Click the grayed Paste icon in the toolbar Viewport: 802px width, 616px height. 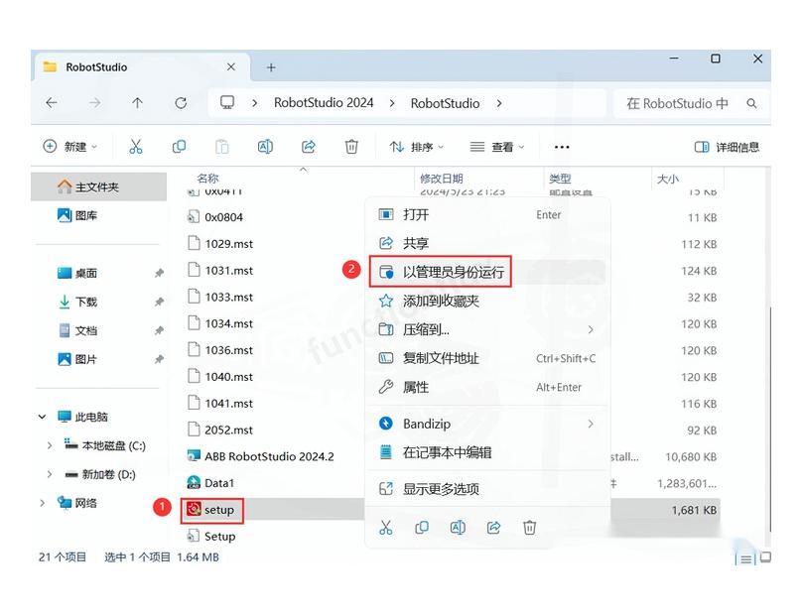click(x=222, y=147)
